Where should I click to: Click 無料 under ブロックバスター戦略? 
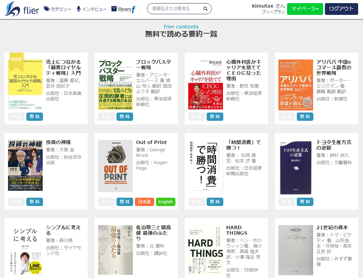coord(124,117)
